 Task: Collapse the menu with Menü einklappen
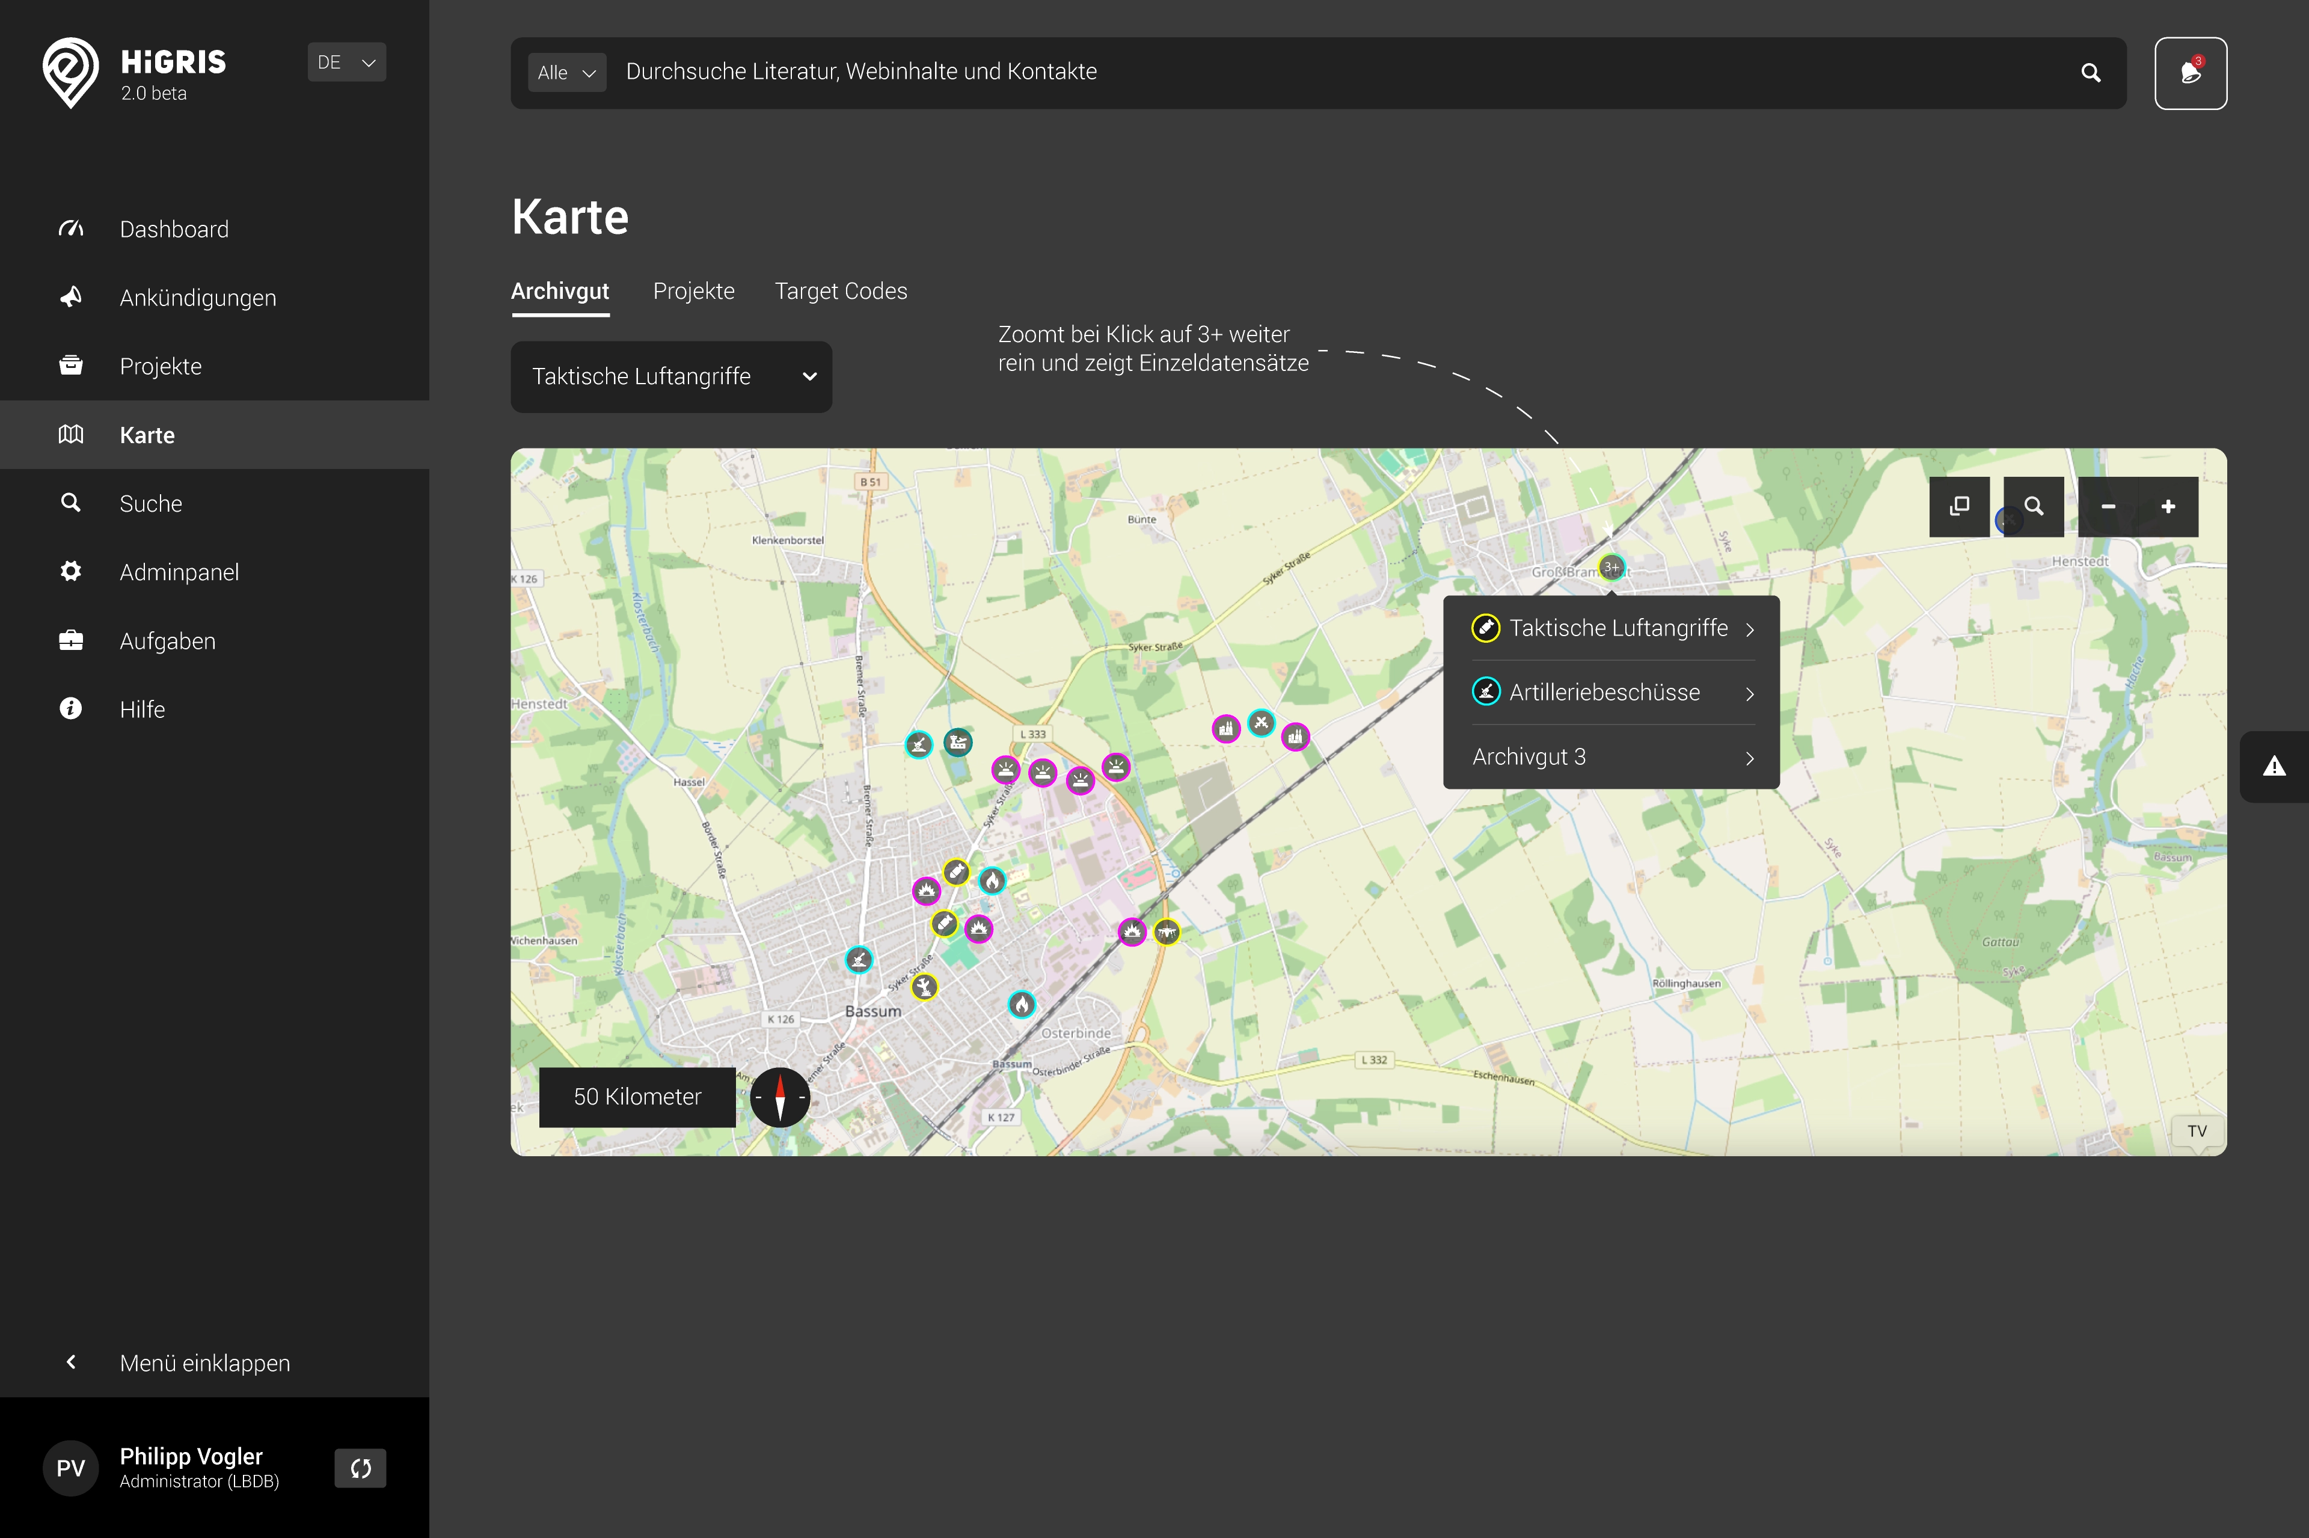pyautogui.click(x=204, y=1362)
